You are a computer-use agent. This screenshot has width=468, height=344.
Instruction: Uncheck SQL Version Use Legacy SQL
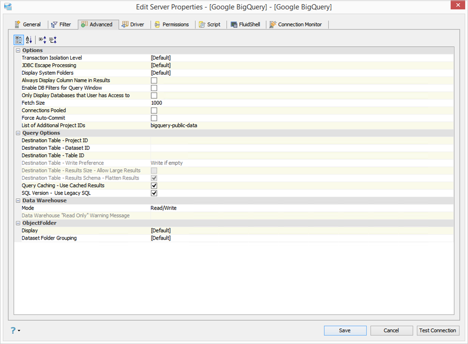154,193
